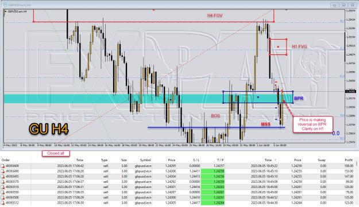Viewport: 359px width, 207px height.
Task: Click stop loss value 1.24417
Action: (x=195, y=203)
